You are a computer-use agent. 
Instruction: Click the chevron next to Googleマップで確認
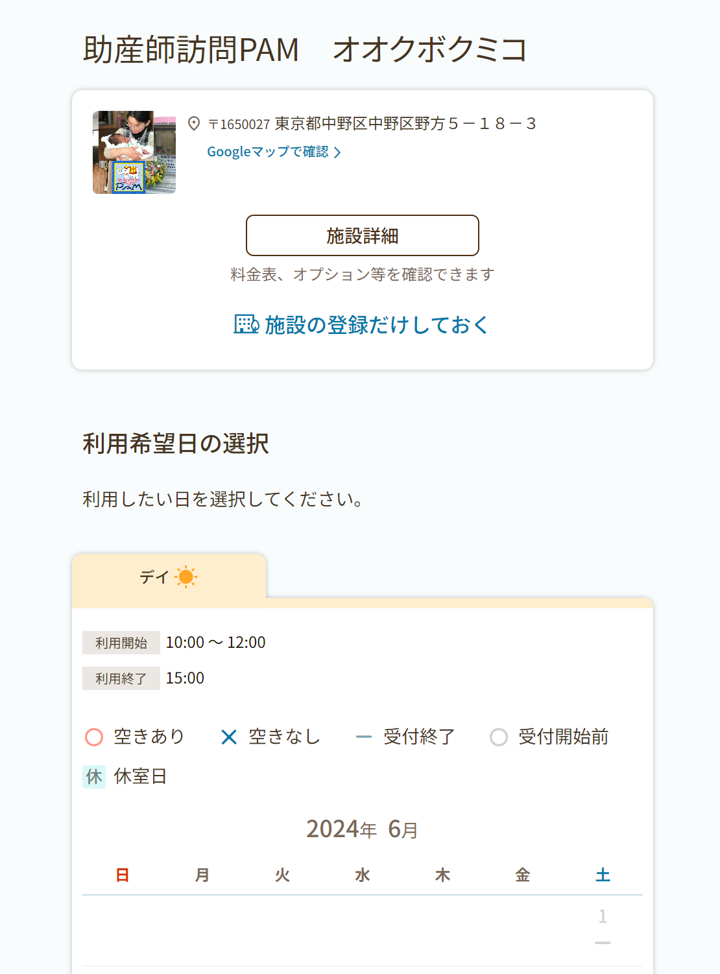coord(337,152)
